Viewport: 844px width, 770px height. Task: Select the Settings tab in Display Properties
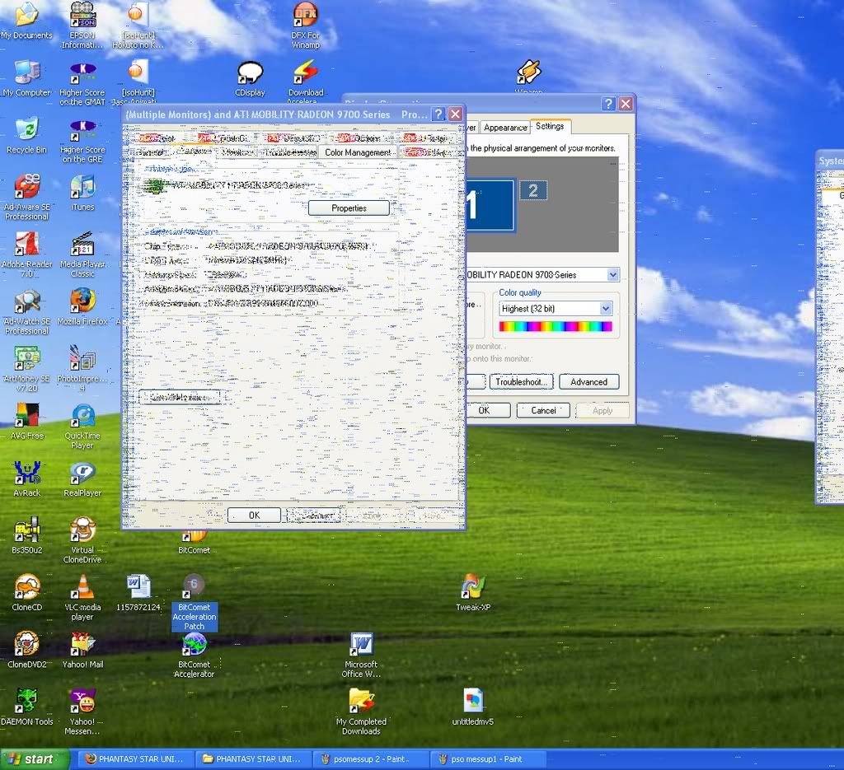(x=550, y=126)
